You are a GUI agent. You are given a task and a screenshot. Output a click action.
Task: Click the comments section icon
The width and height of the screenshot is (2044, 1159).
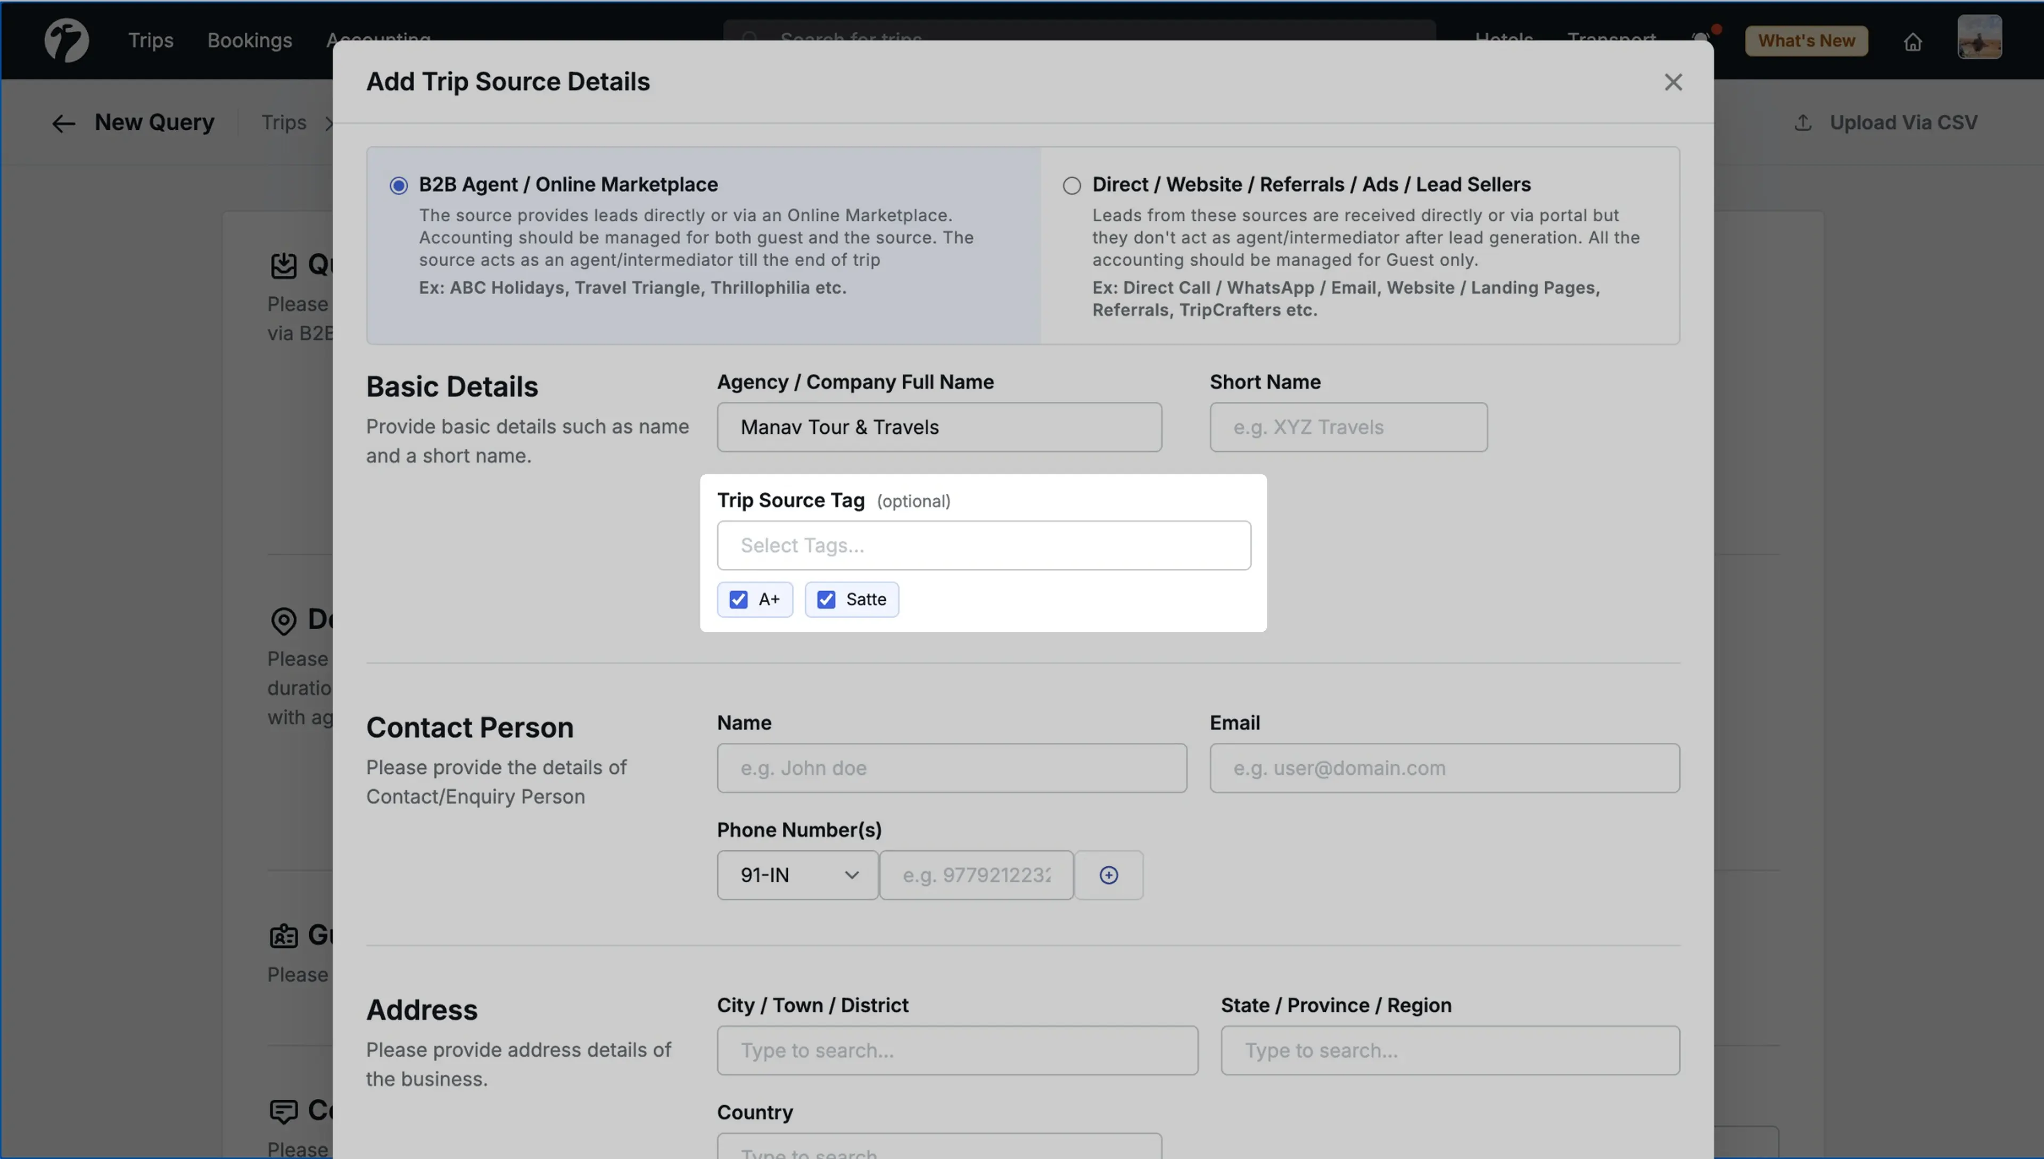[x=284, y=1111]
